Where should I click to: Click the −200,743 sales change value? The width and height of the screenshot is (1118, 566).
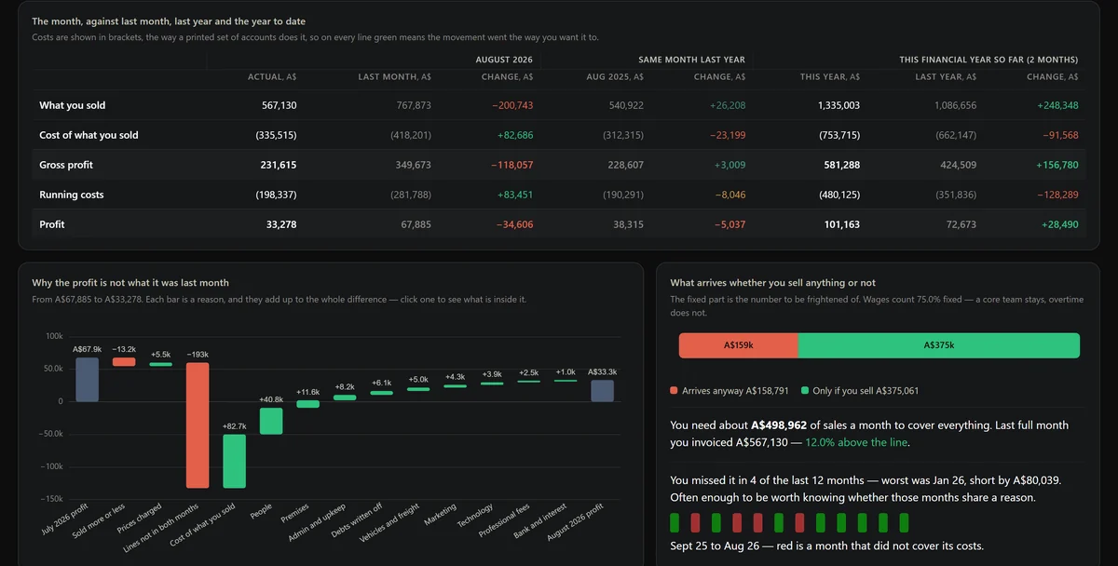512,105
